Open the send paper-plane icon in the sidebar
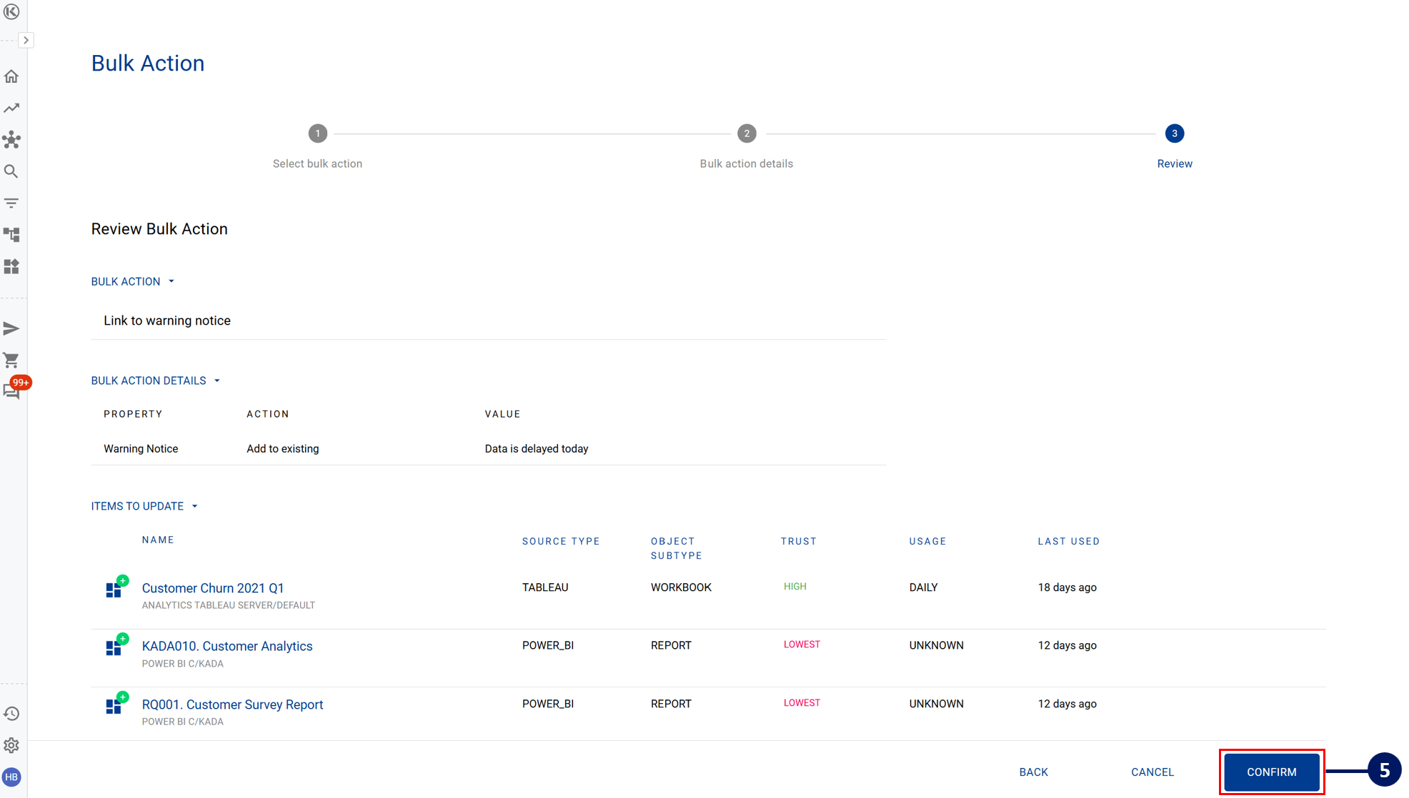The width and height of the screenshot is (1409, 798). 11,329
